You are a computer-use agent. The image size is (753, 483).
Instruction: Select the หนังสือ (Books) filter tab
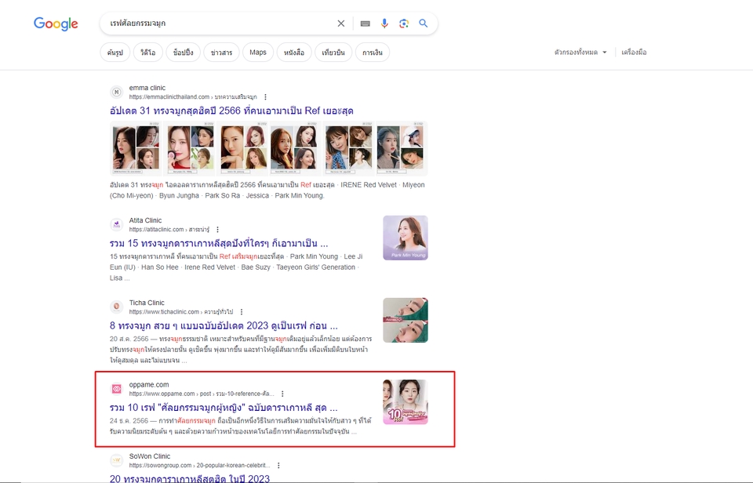(294, 53)
